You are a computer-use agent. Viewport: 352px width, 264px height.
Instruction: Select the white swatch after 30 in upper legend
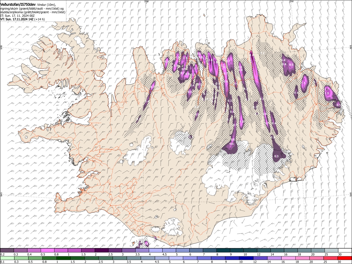coord(345,250)
